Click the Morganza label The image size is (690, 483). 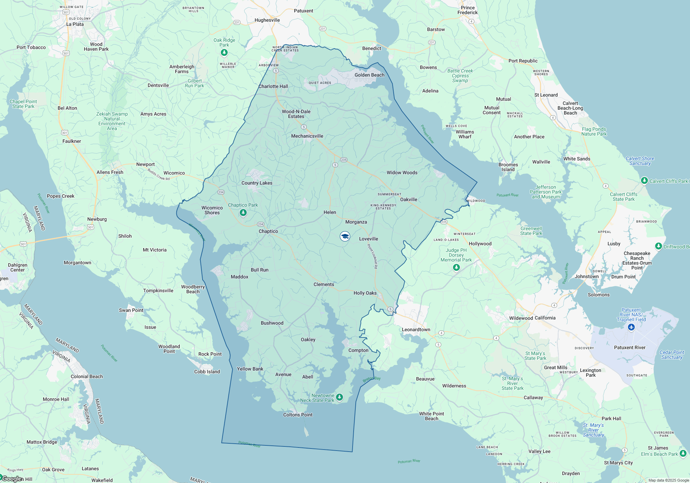tap(356, 222)
